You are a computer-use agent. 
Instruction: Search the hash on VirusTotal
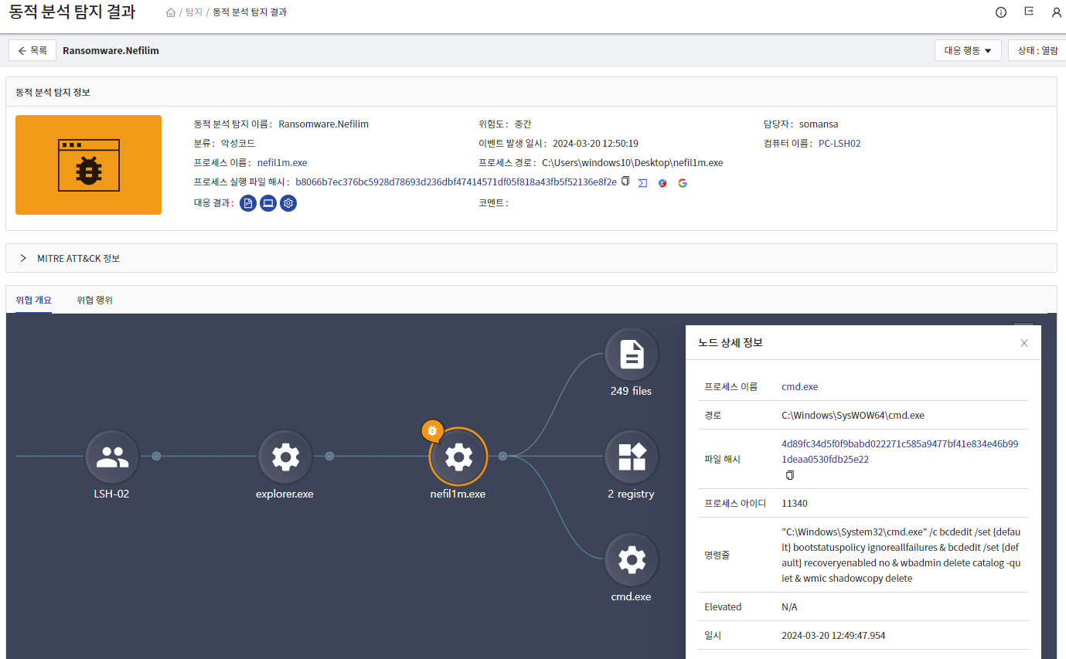[642, 183]
